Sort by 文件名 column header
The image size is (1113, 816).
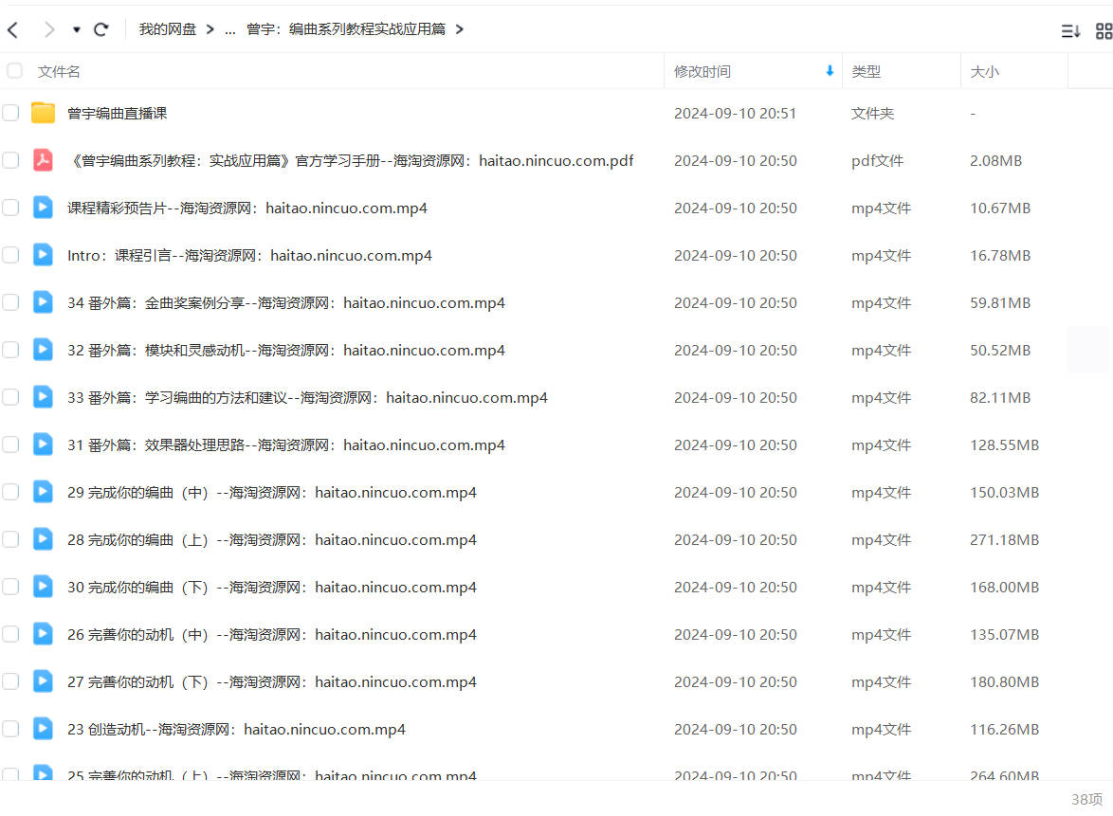tap(58, 72)
